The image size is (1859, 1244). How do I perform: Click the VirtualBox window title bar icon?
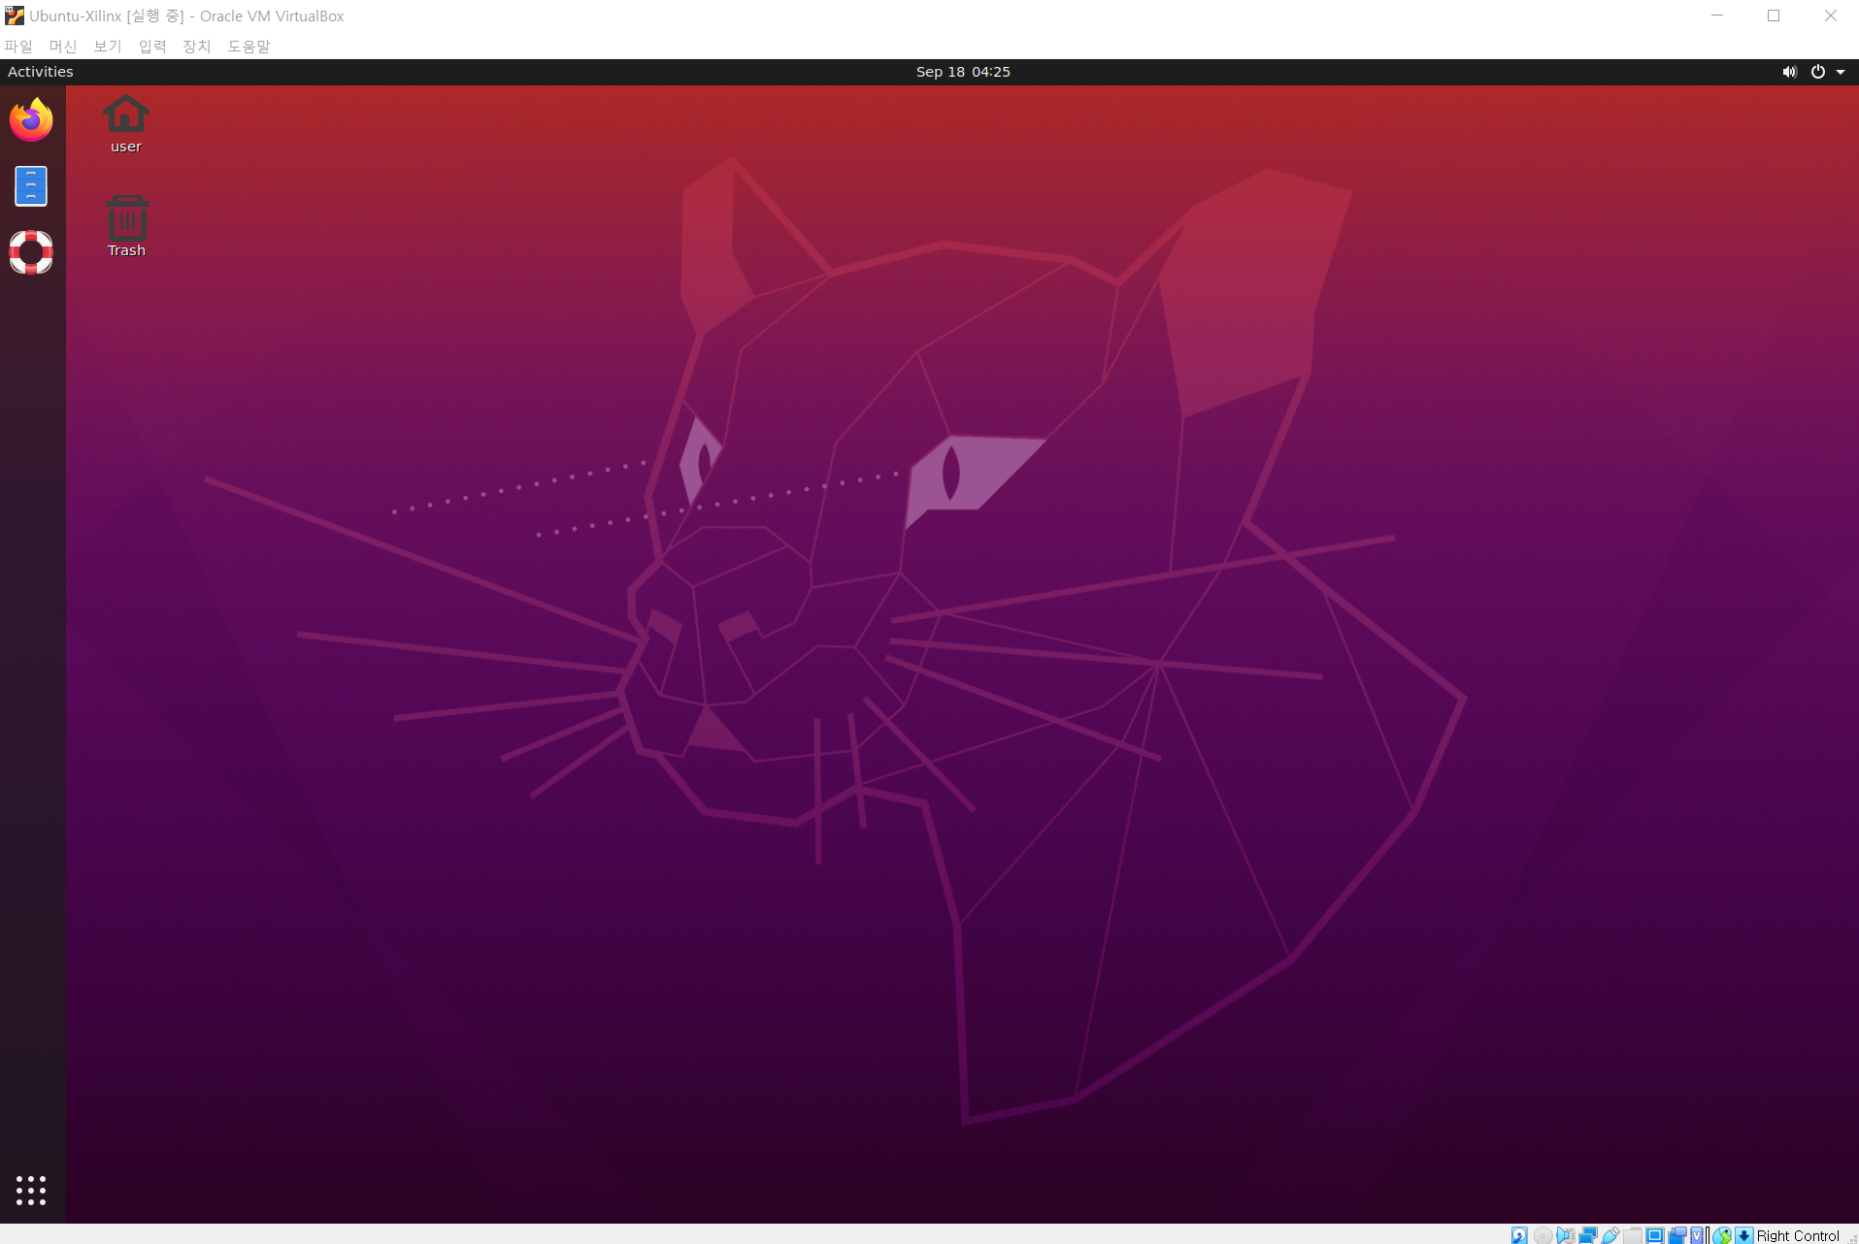(x=15, y=16)
